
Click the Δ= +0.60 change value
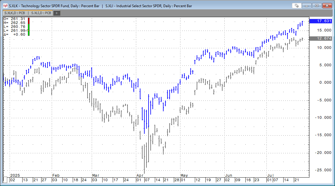(14, 34)
